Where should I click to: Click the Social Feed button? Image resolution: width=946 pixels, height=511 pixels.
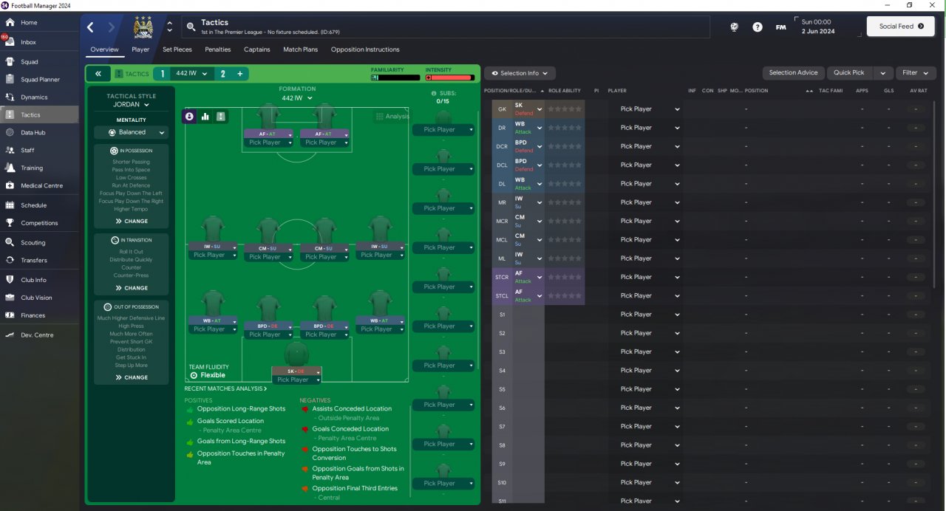click(x=901, y=27)
